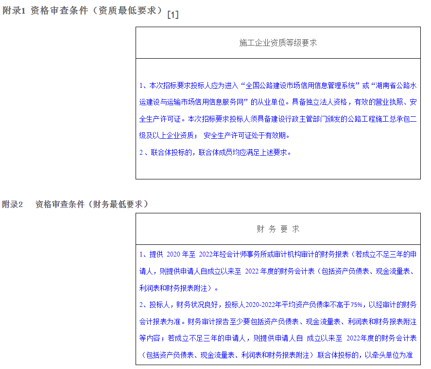Image resolution: width=431 pixels, height=369 pixels.
Task: Click the line starting 1、本次招标要求投标人应为进入
Action: [278, 86]
